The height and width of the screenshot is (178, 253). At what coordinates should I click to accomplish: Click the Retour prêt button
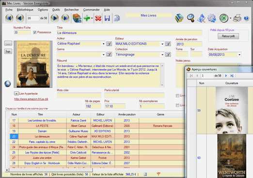coord(228,36)
